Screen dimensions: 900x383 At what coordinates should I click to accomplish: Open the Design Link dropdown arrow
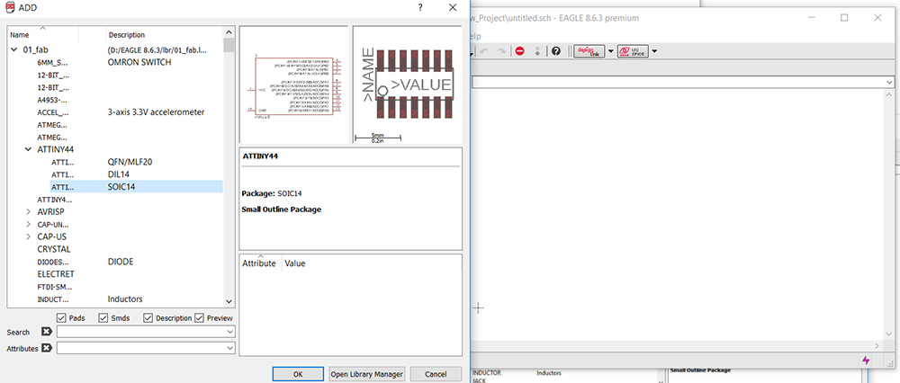click(x=611, y=51)
